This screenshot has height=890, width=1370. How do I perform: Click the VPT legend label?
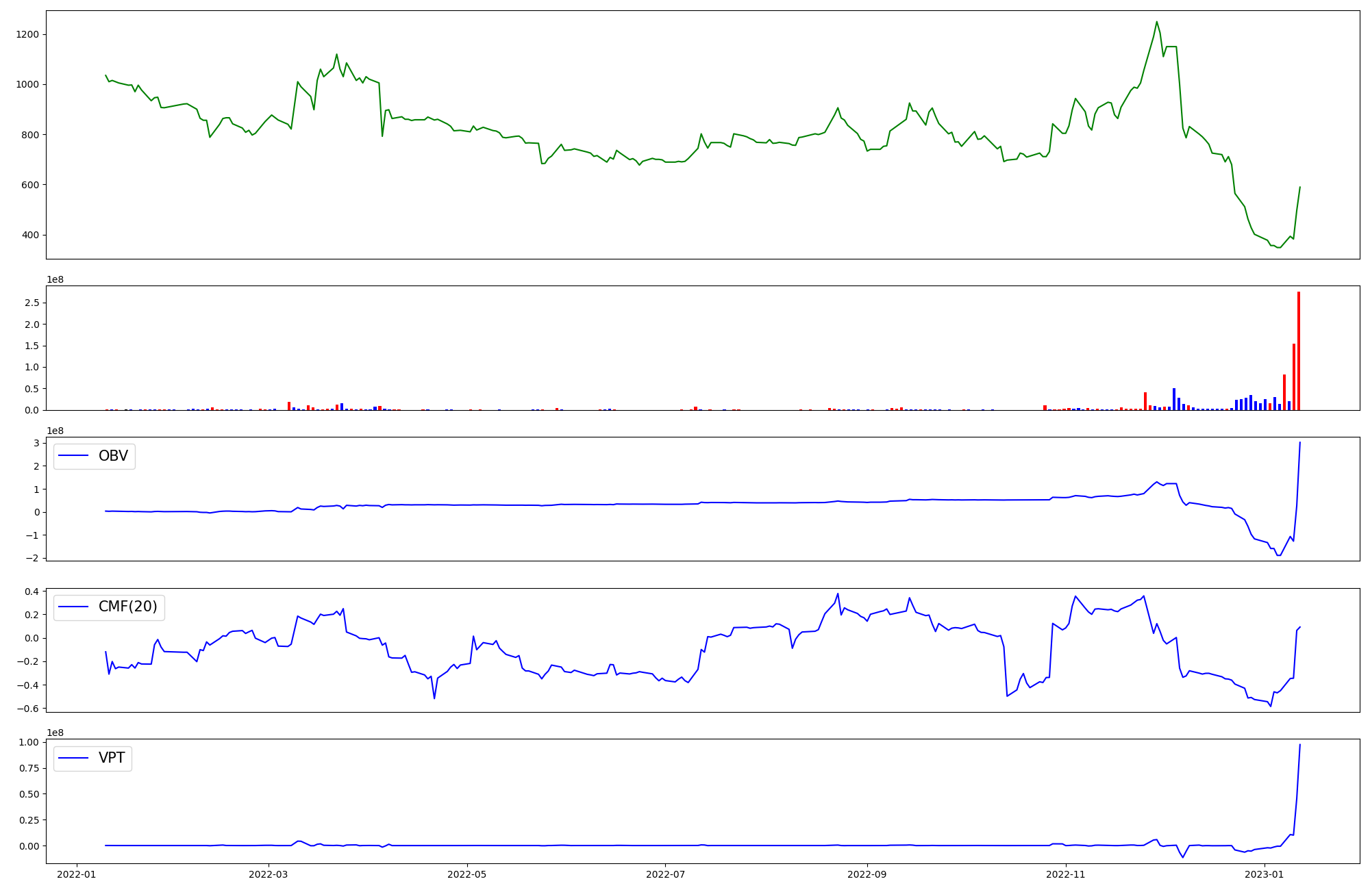(x=112, y=758)
